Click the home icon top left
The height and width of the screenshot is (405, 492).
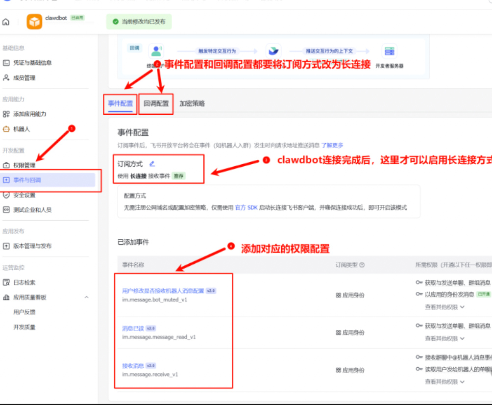pos(5,22)
